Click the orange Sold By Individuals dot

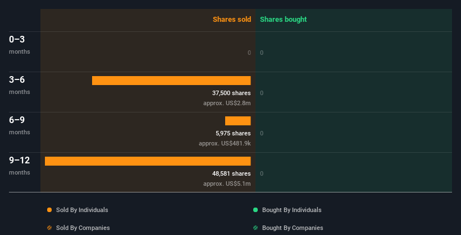tap(49, 210)
